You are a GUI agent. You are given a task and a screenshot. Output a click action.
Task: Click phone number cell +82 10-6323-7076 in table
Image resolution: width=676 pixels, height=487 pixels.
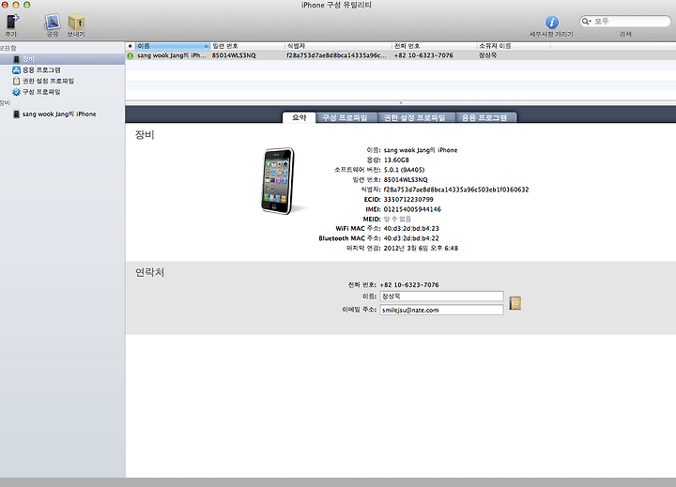423,55
